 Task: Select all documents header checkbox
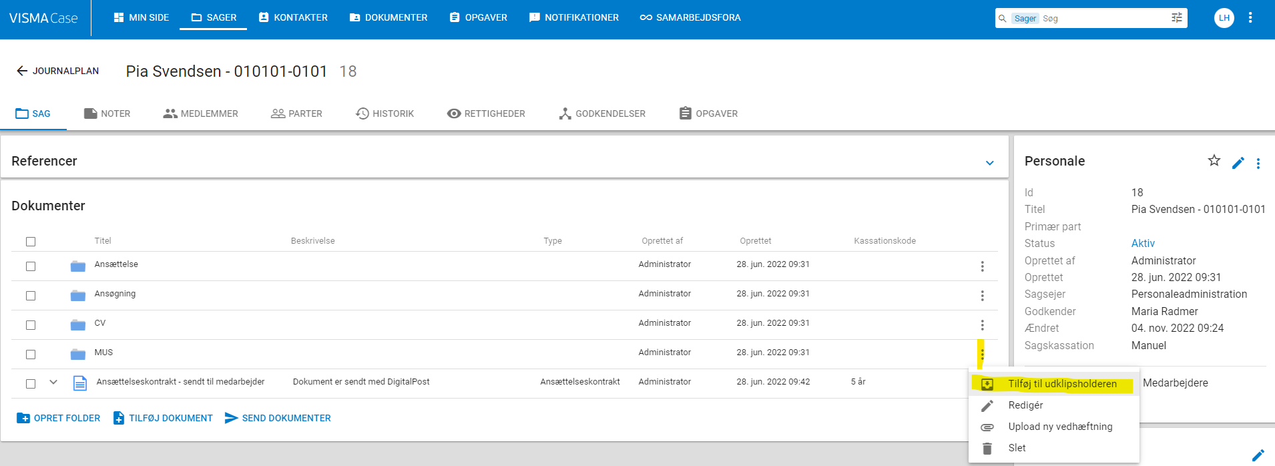pyautogui.click(x=31, y=242)
